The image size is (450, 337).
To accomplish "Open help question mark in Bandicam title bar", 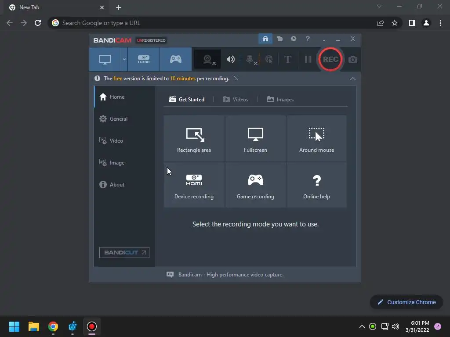I will [308, 39].
